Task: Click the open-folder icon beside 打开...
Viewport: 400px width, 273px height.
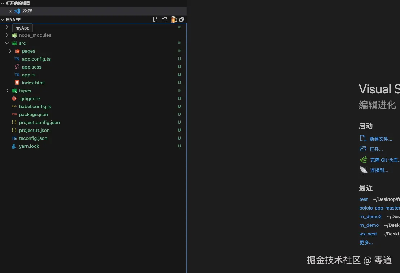Action: point(363,149)
